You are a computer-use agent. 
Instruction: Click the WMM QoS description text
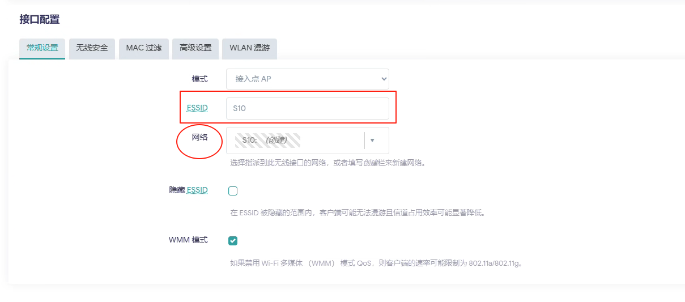coord(375,263)
